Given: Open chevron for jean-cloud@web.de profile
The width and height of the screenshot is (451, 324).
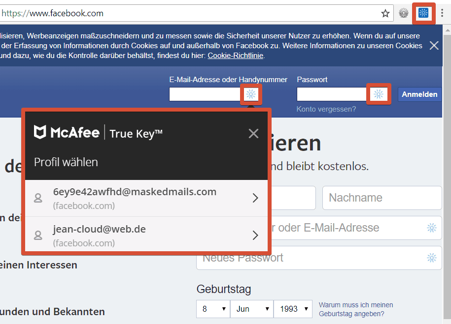Looking at the screenshot, I should point(255,236).
